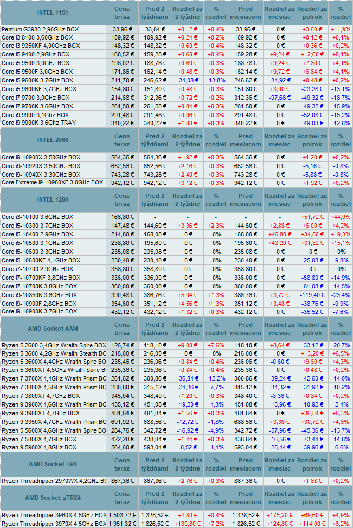Select the Core i5-10600KF 4,1GHz BOX name

pos(41,260)
